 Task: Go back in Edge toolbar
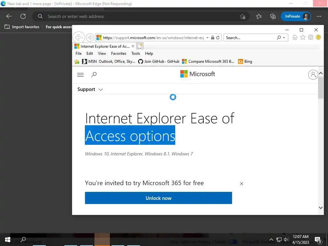[x=9, y=16]
